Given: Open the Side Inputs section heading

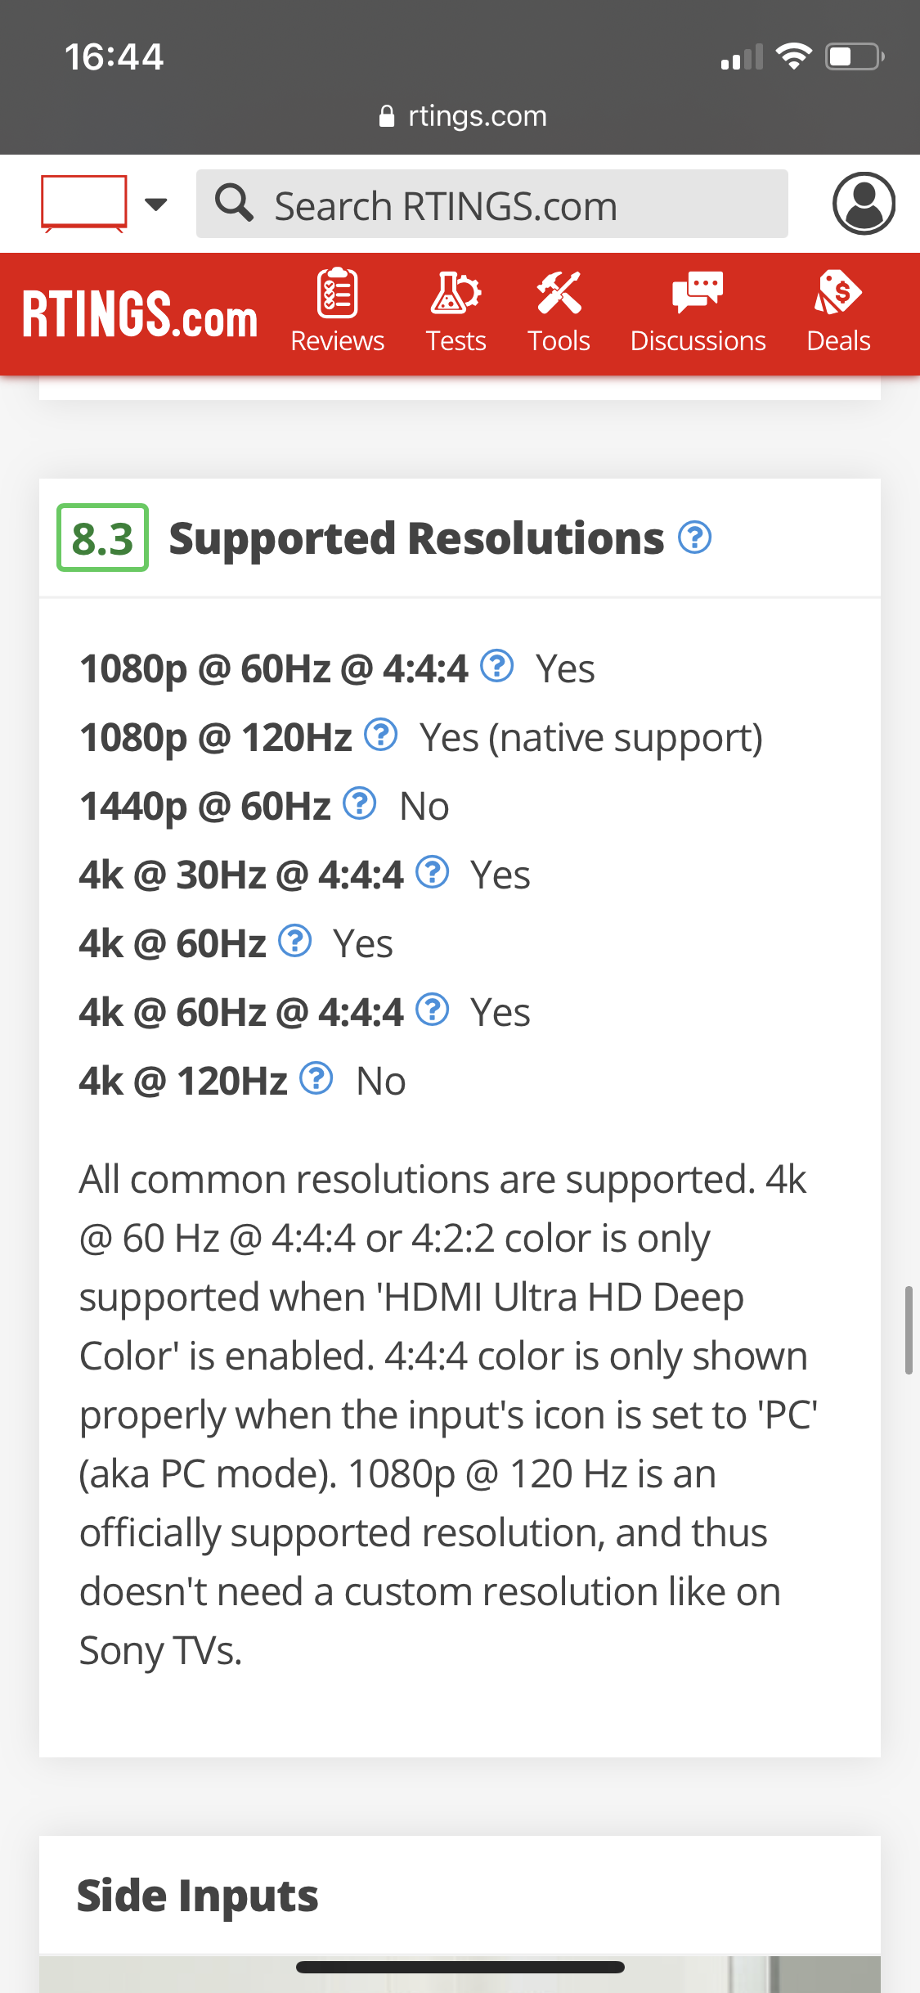Looking at the screenshot, I should click(x=198, y=1895).
